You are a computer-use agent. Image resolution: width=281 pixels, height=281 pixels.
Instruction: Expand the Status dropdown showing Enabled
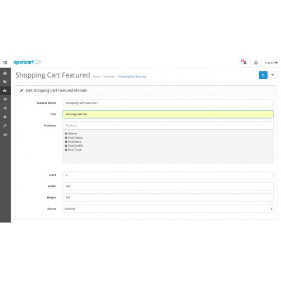click(168, 209)
